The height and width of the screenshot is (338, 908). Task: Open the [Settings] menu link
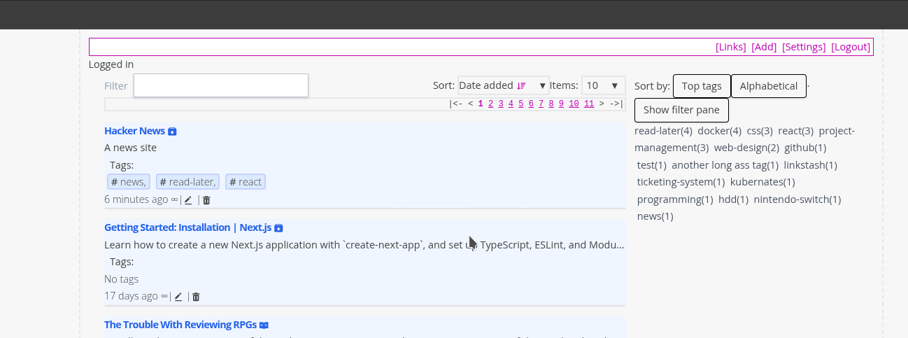pyautogui.click(x=804, y=47)
